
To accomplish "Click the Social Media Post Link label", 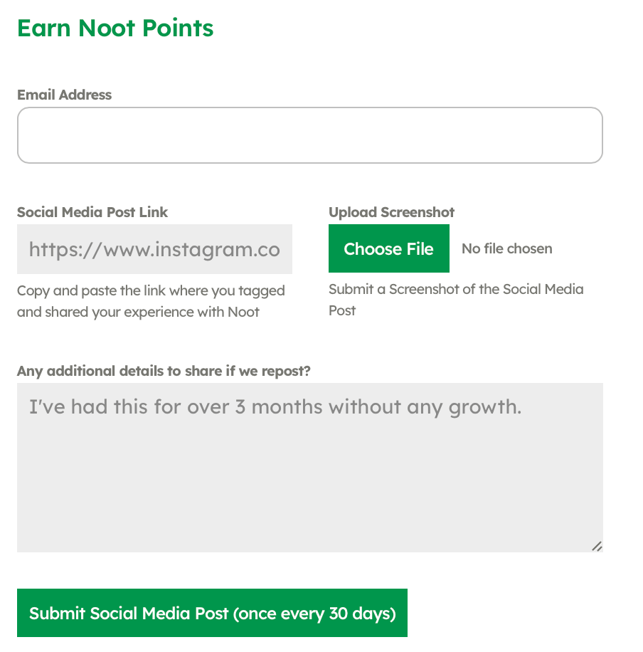I will point(92,212).
